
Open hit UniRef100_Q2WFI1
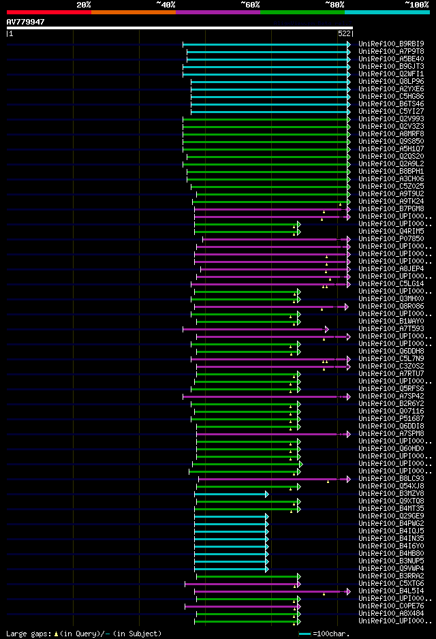(391, 74)
